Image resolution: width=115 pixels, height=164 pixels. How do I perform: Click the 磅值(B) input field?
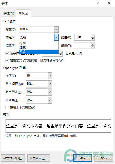pyautogui.click(x=83, y=37)
